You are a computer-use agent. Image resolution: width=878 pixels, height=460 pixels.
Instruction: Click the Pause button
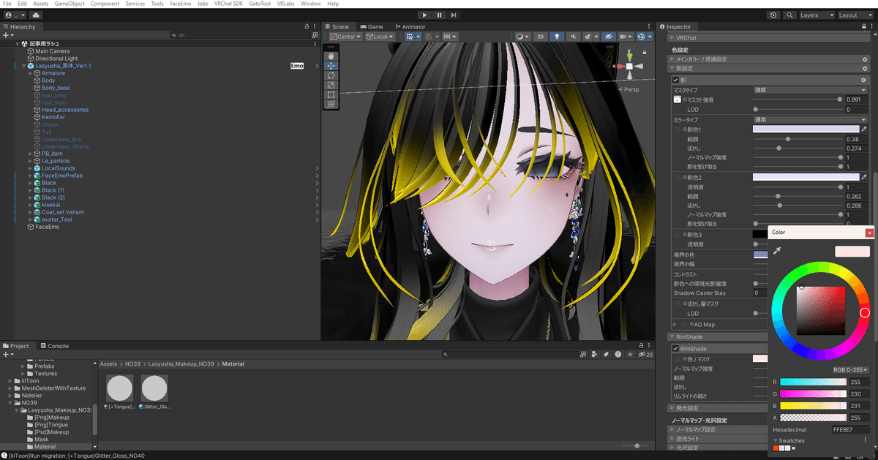click(440, 15)
